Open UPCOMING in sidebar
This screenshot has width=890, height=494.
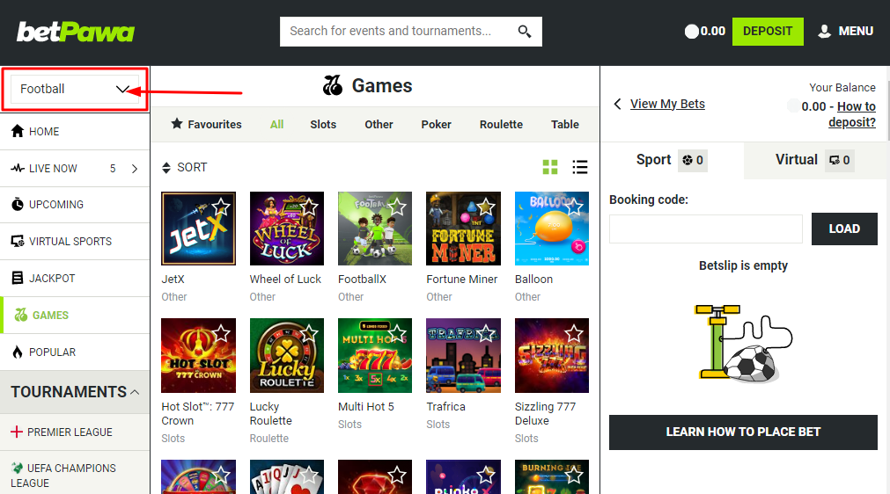click(x=75, y=205)
